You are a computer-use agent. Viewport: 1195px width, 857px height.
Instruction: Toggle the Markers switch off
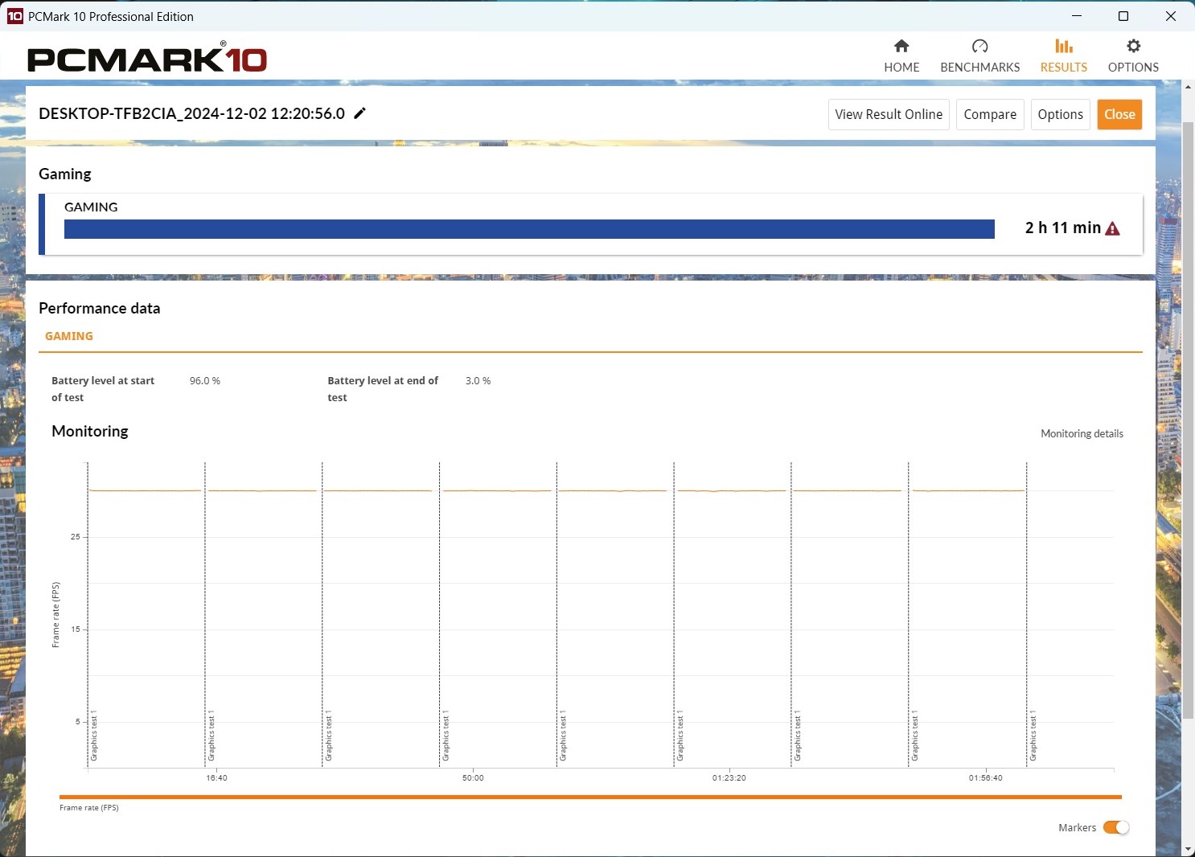pos(1115,827)
